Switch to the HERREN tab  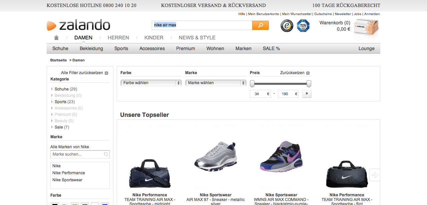pos(118,38)
